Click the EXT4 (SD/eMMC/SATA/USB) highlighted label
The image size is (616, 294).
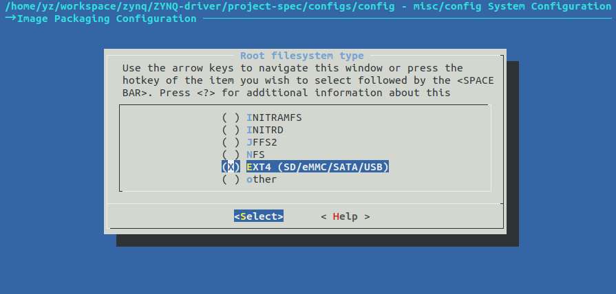pos(317,167)
